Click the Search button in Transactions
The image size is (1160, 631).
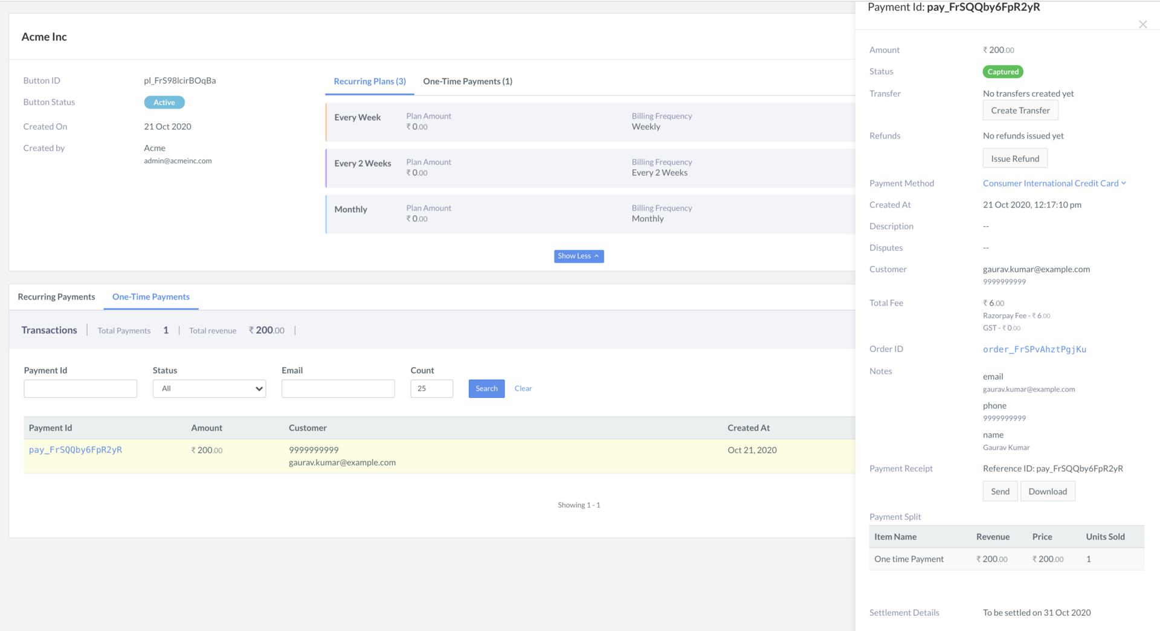click(x=486, y=388)
